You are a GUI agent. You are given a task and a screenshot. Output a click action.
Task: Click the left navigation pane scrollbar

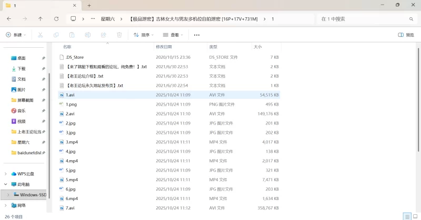(49, 105)
